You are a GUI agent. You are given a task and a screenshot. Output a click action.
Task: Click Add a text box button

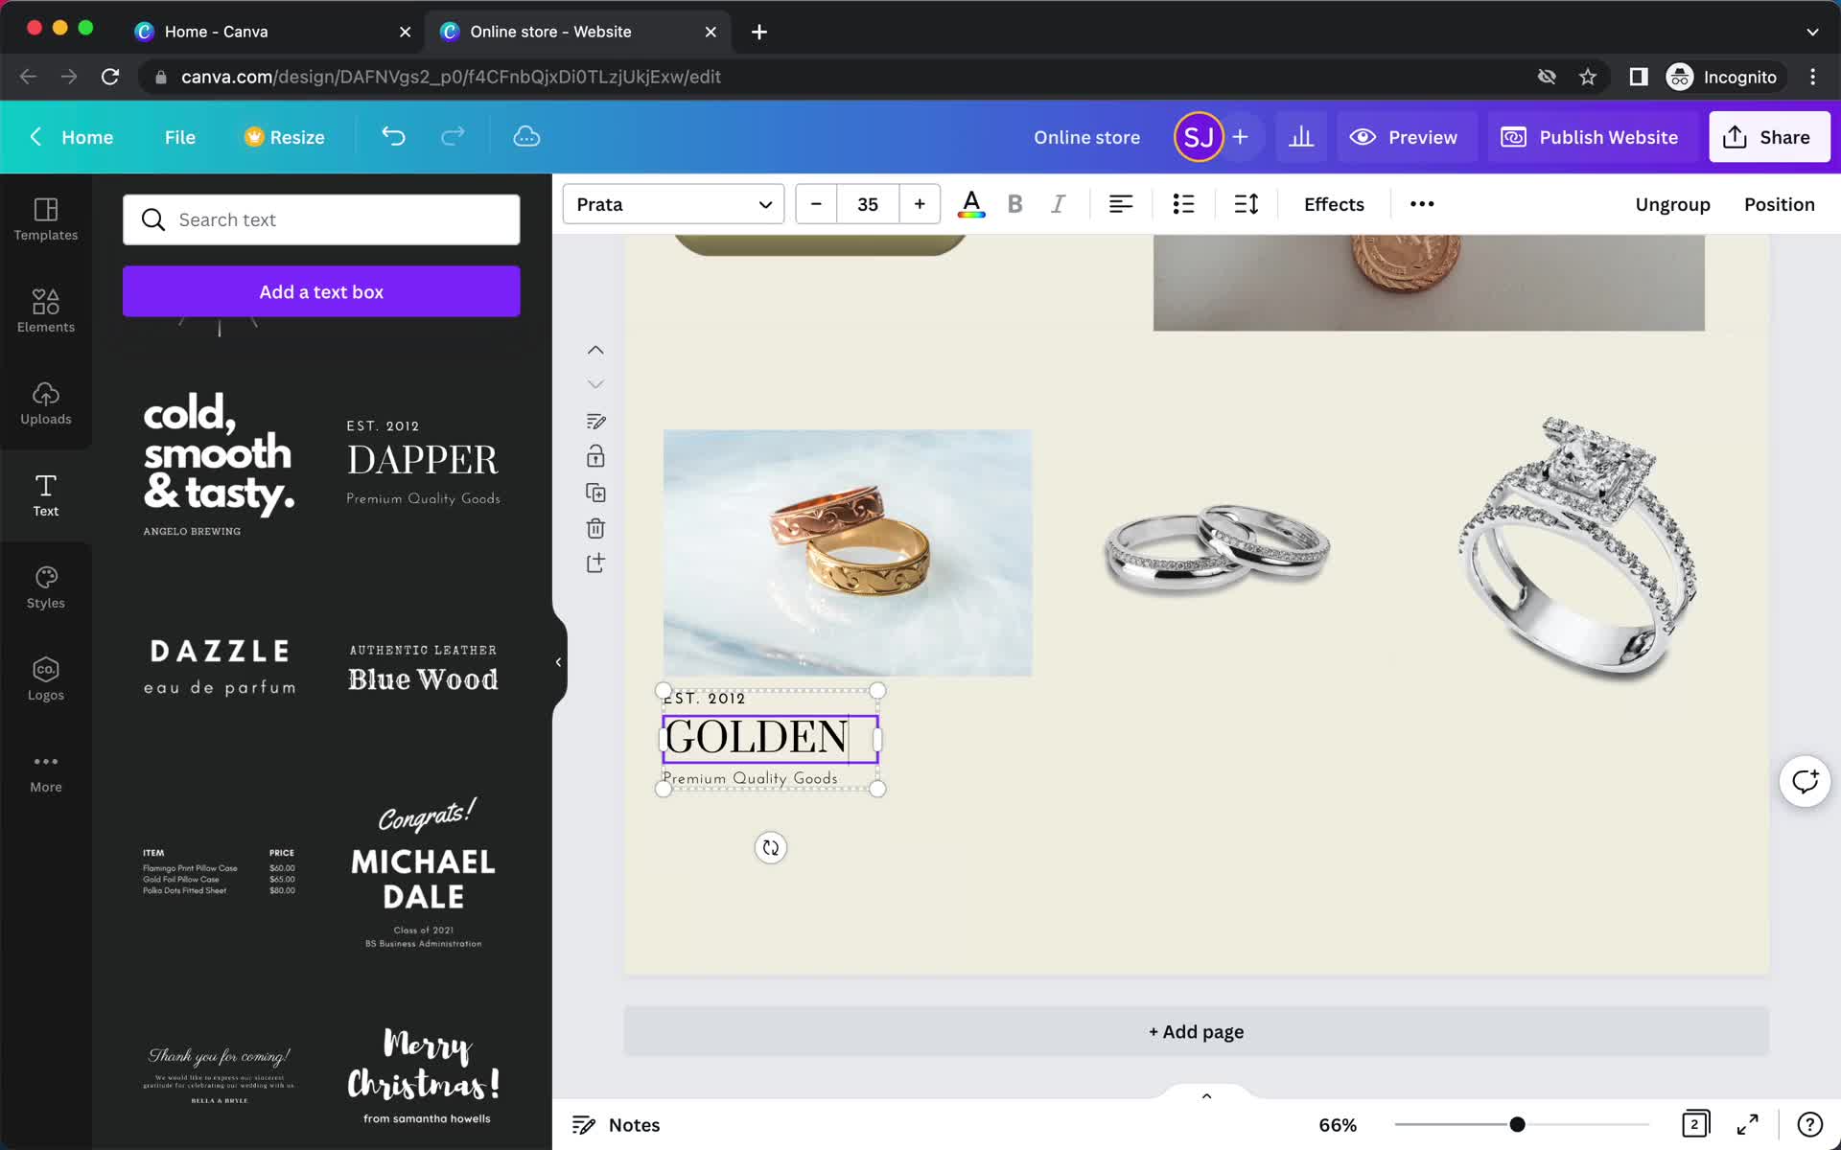coord(321,291)
